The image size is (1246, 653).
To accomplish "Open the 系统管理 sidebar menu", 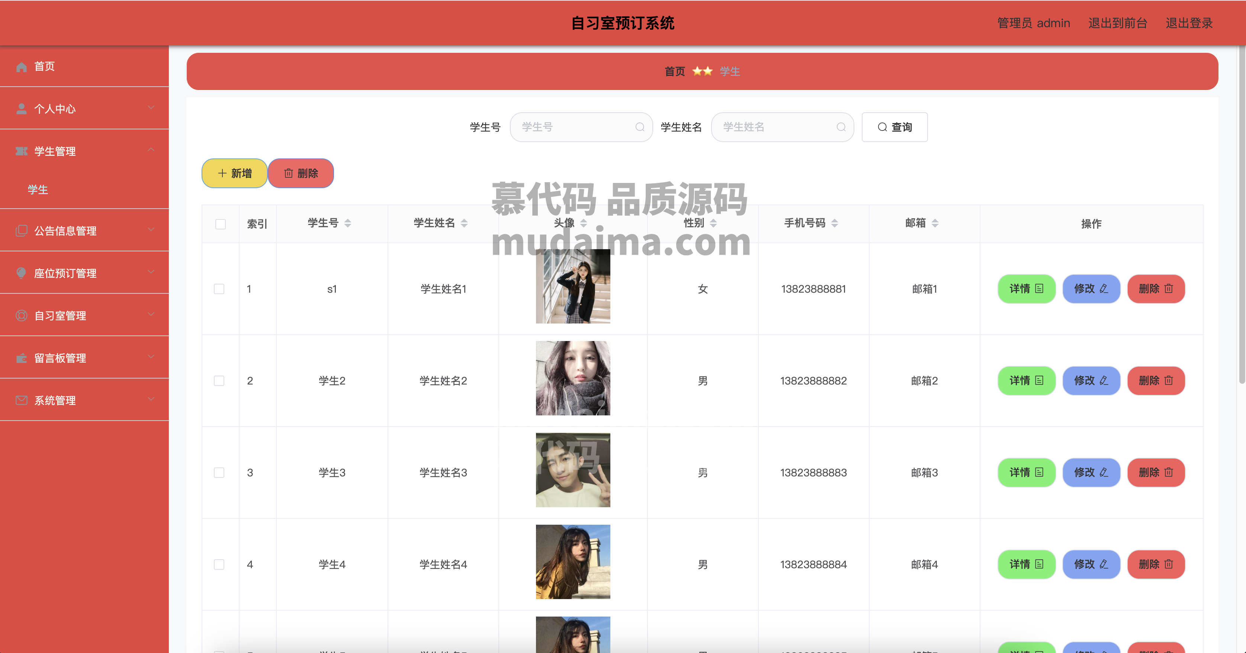I will [x=84, y=400].
